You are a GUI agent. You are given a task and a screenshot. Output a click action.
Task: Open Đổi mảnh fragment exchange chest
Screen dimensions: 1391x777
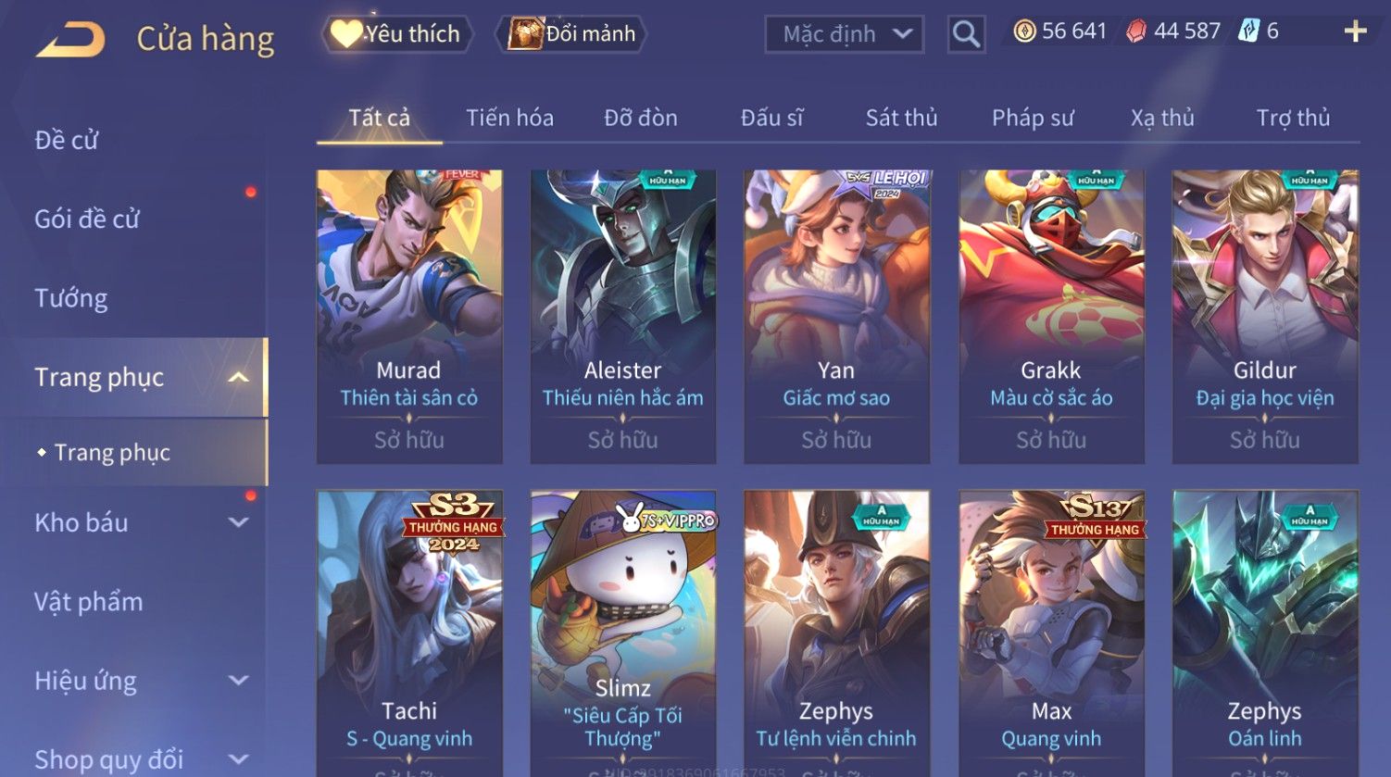[x=571, y=34]
